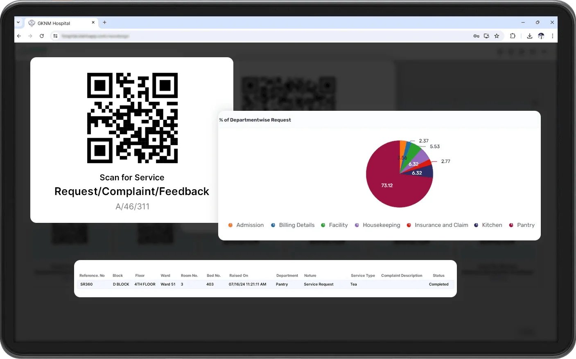This screenshot has height=359, width=576.
Task: Reload the GKNM Hospital page
Action: [42, 36]
